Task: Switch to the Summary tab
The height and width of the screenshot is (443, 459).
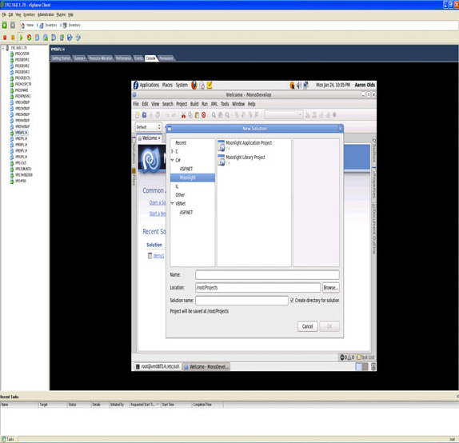Action: [x=79, y=58]
